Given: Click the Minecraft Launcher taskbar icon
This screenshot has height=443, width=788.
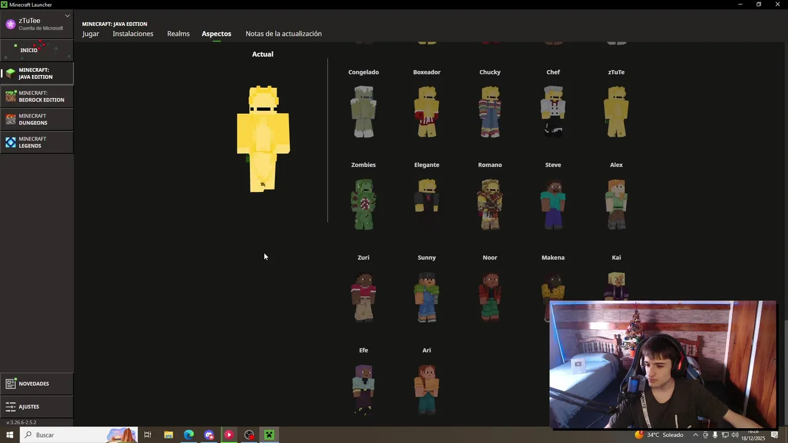Looking at the screenshot, I should tap(269, 435).
